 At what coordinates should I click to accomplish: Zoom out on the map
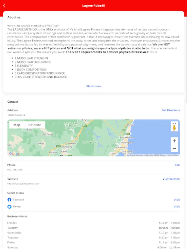tap(174, 148)
